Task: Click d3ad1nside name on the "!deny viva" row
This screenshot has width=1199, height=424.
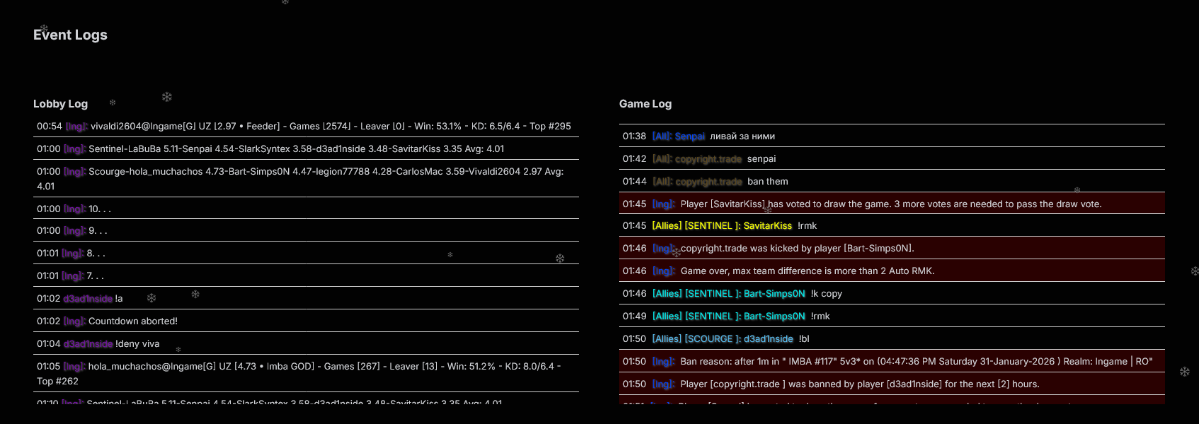Action: pyautogui.click(x=87, y=344)
